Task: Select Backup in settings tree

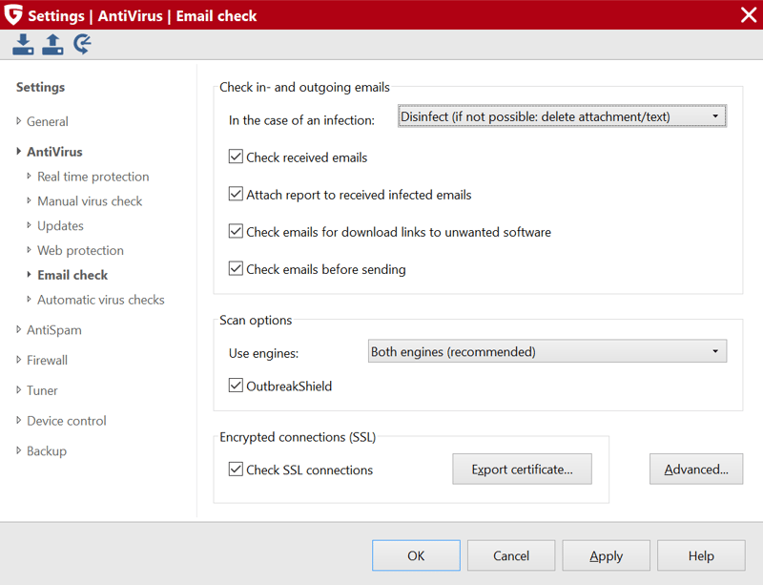Action: pos(47,451)
